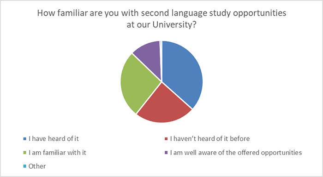323x177 pixels.
Task: Click 'at our University?' title line
Action: coord(161,25)
